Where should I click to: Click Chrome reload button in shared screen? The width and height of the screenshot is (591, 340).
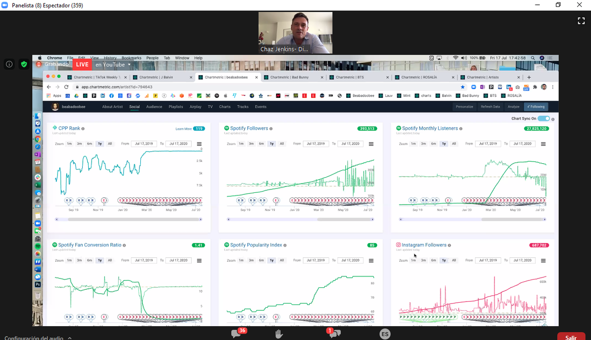click(x=67, y=87)
